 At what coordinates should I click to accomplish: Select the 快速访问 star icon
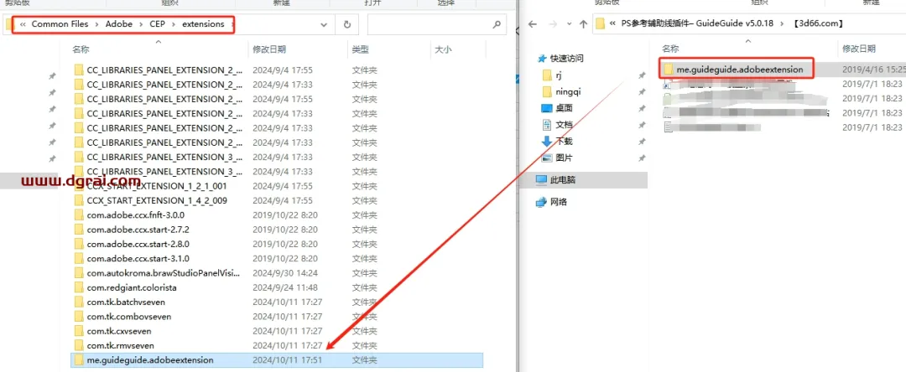click(541, 59)
